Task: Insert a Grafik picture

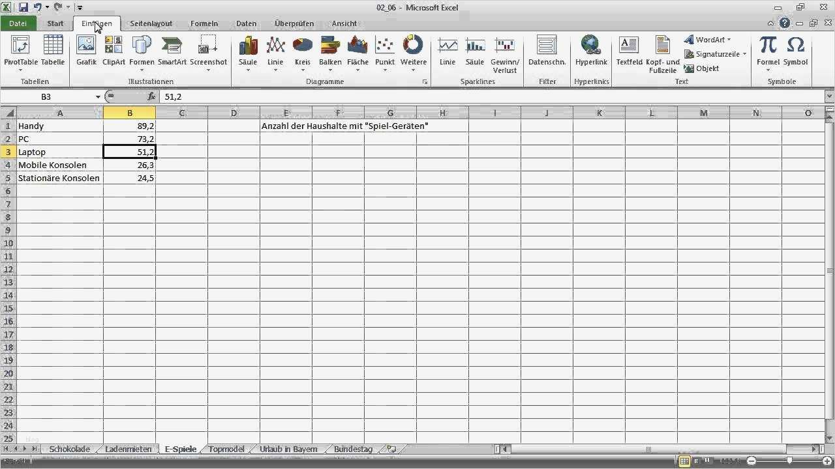Action: (86, 52)
